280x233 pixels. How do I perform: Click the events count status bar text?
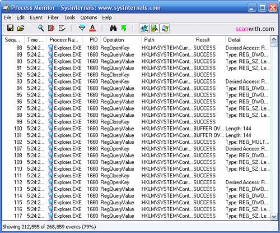point(49,227)
